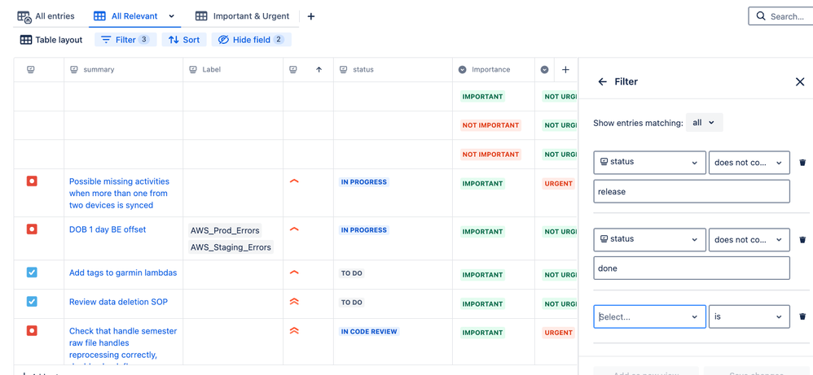Click the sort ascending arrow in column header
The image size is (813, 375).
coord(319,69)
